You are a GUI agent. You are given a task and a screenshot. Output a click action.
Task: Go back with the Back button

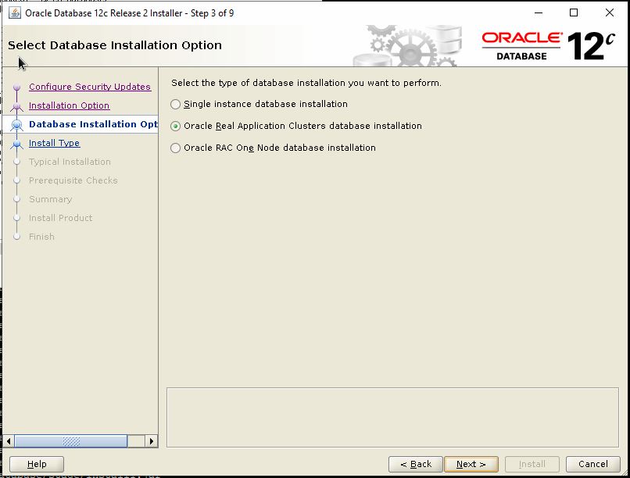[x=416, y=464]
